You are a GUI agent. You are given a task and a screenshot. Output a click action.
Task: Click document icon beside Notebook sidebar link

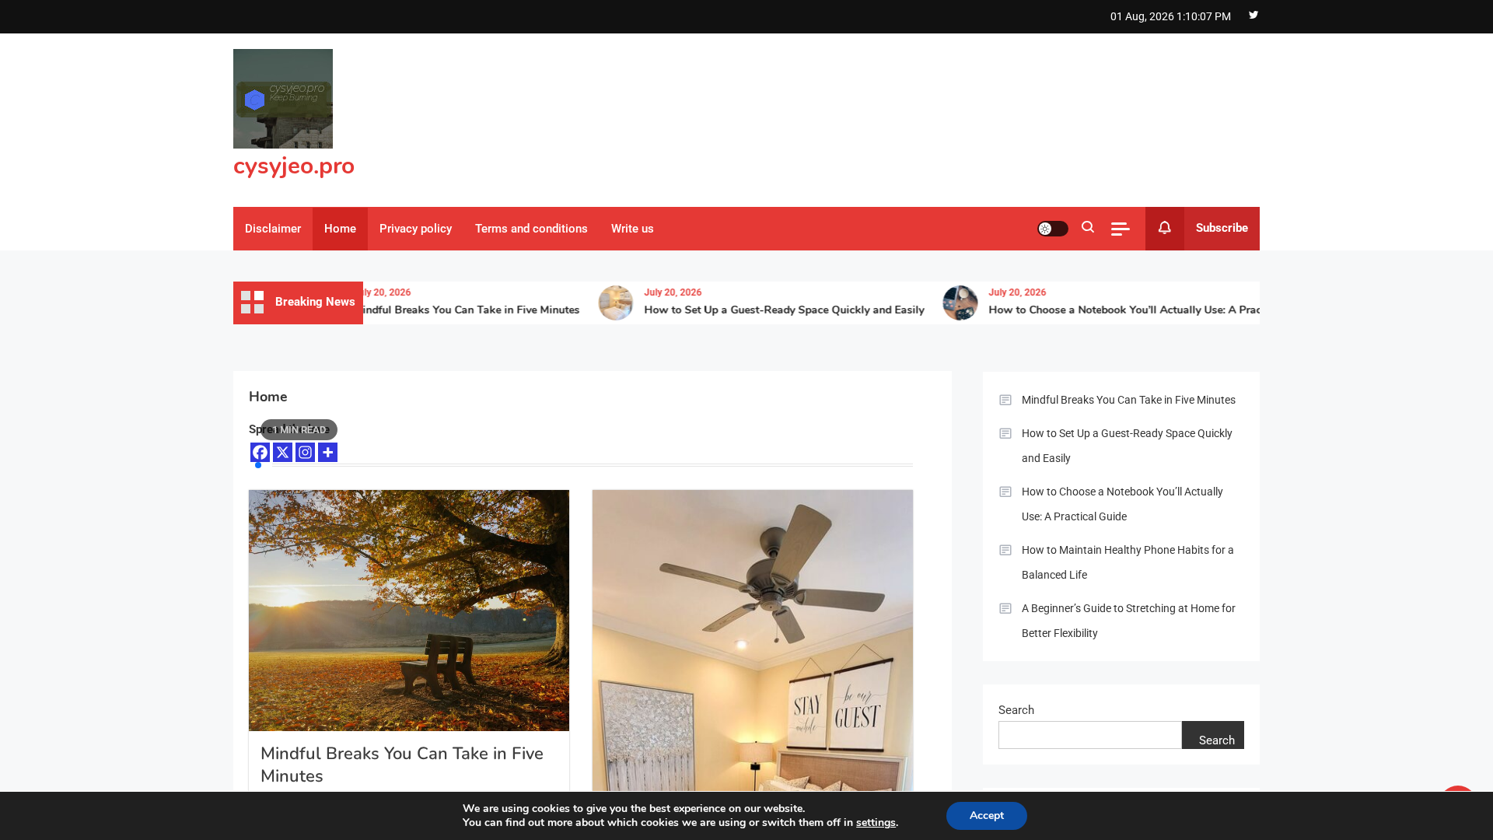click(1005, 492)
